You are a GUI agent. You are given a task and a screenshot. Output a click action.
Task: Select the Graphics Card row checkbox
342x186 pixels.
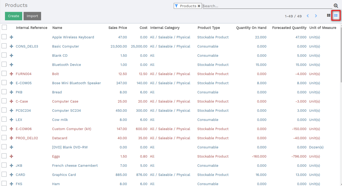click(4, 174)
